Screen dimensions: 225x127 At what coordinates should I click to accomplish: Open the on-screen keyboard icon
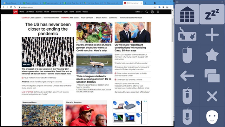pos(187,34)
